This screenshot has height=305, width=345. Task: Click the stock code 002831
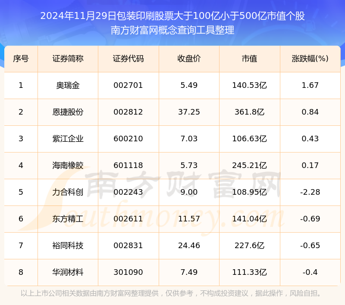point(128,246)
